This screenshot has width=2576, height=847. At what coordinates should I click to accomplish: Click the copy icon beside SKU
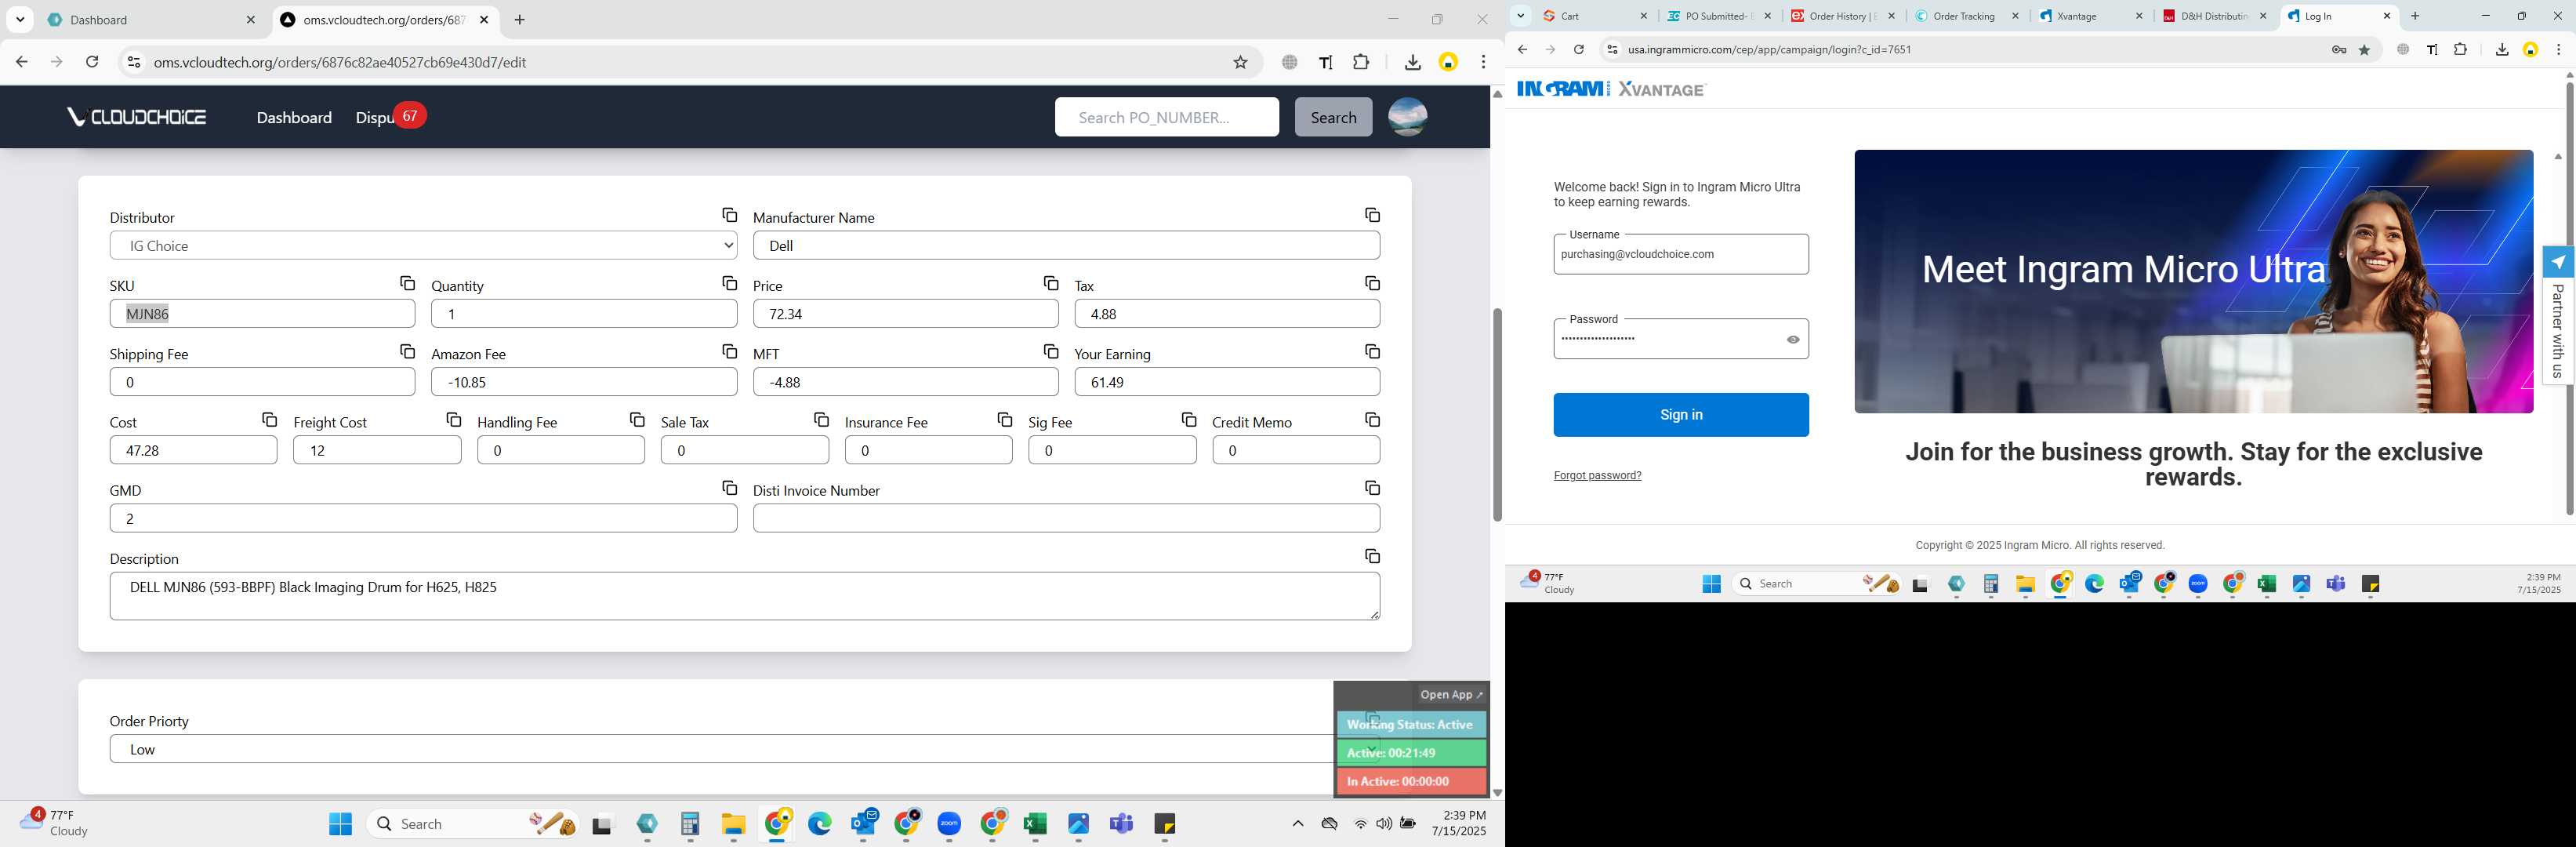(407, 283)
